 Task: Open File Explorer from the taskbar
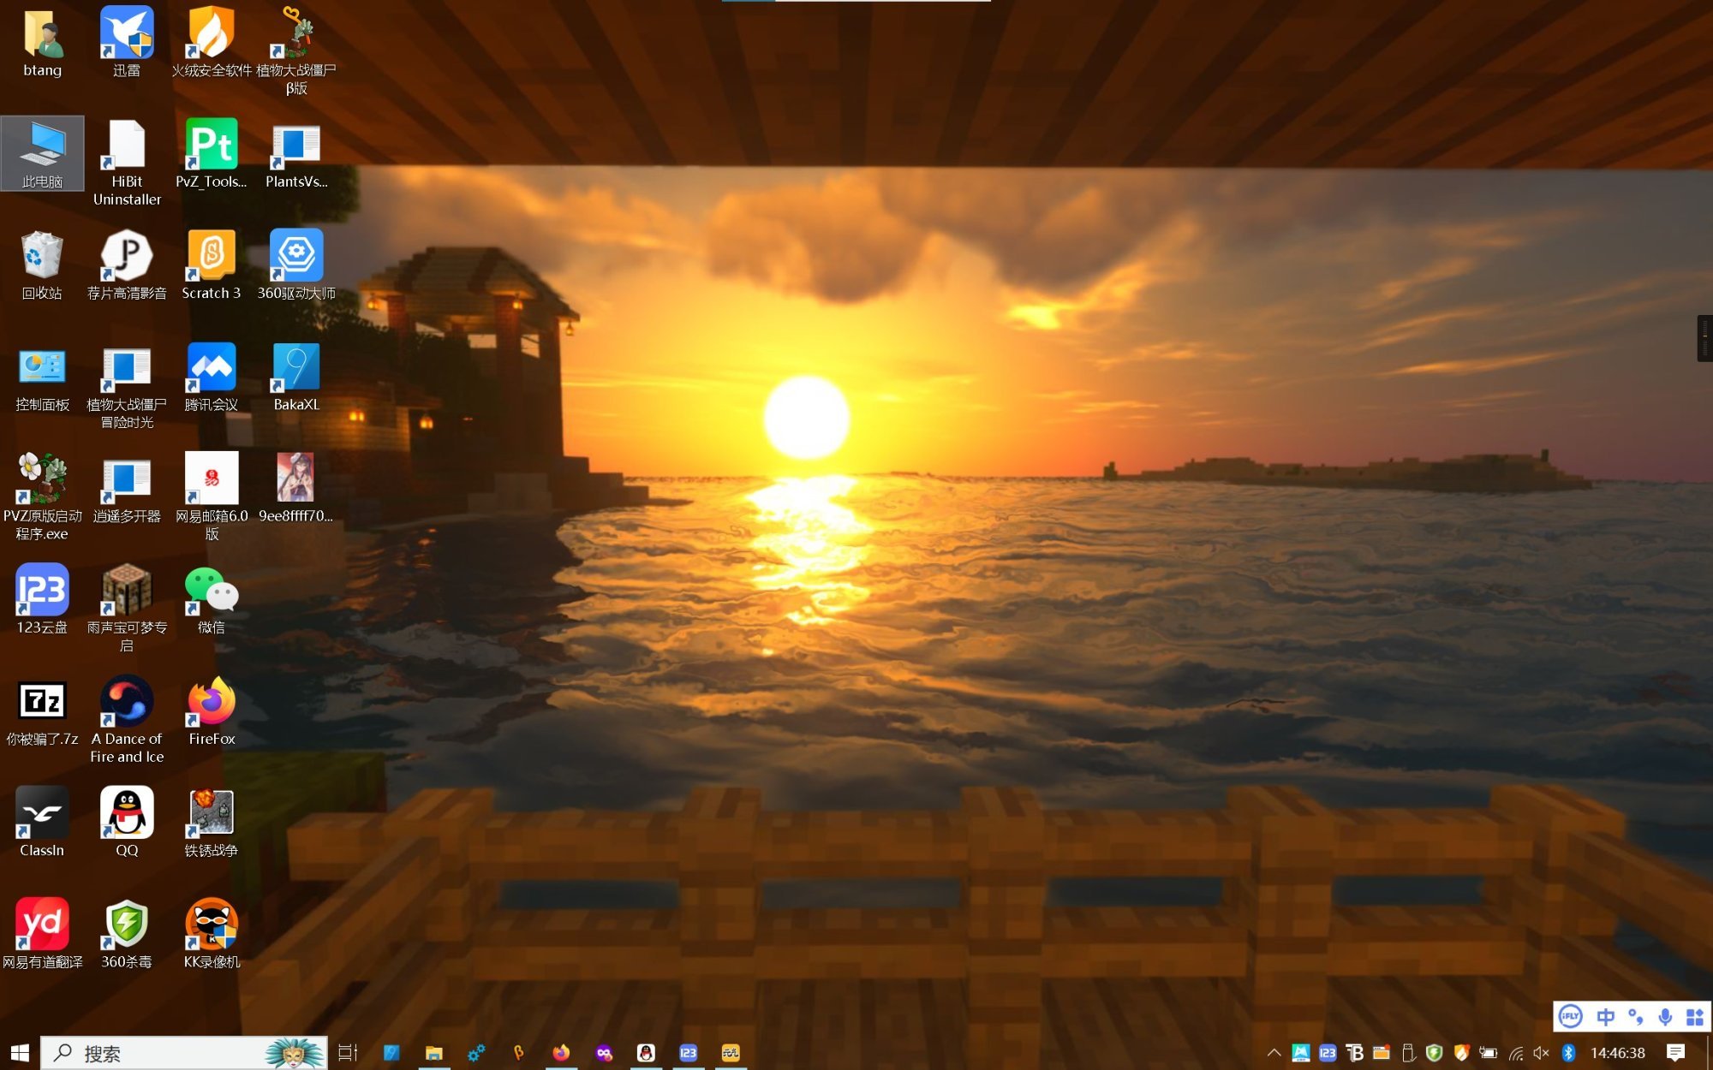click(x=434, y=1053)
